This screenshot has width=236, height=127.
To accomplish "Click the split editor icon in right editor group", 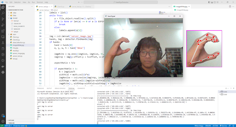I will pyautogui.click(x=230, y=6).
